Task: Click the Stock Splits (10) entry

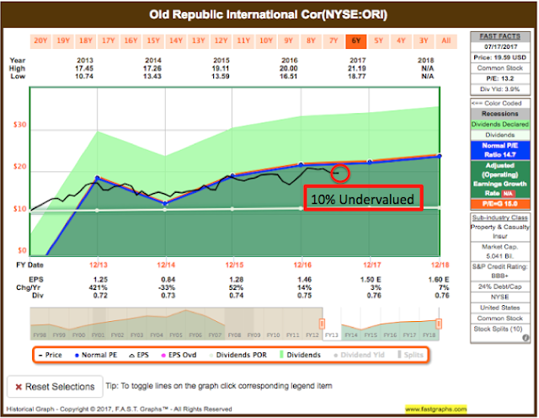Action: tap(498, 330)
